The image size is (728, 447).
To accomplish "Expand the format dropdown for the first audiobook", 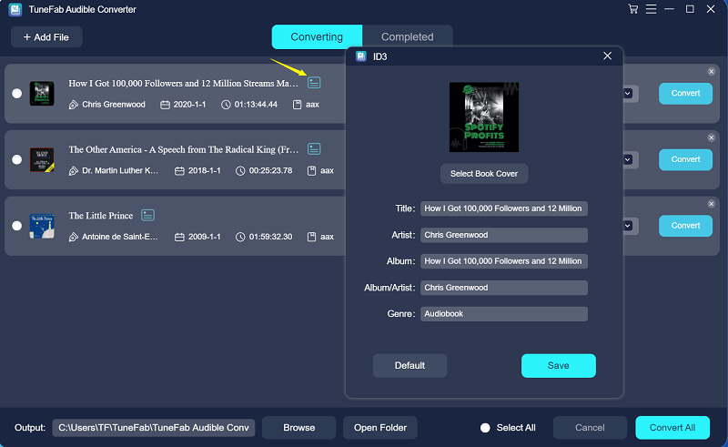I will pyautogui.click(x=629, y=93).
